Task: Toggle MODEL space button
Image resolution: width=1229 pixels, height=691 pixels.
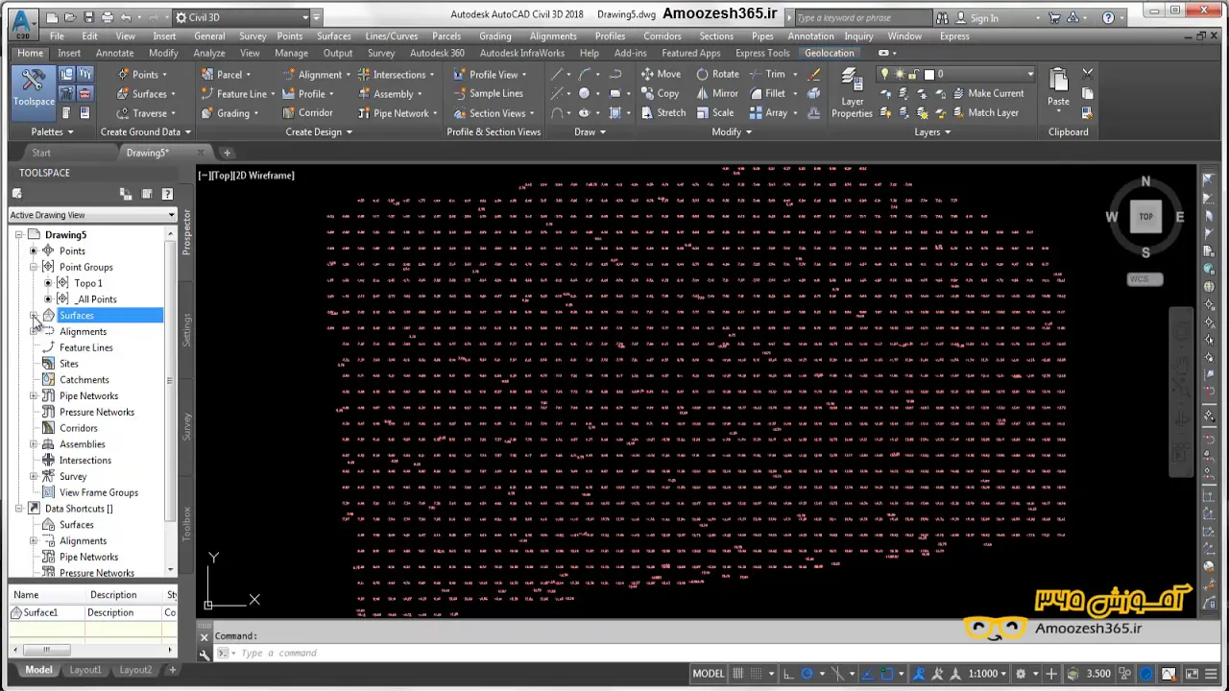Action: [708, 674]
